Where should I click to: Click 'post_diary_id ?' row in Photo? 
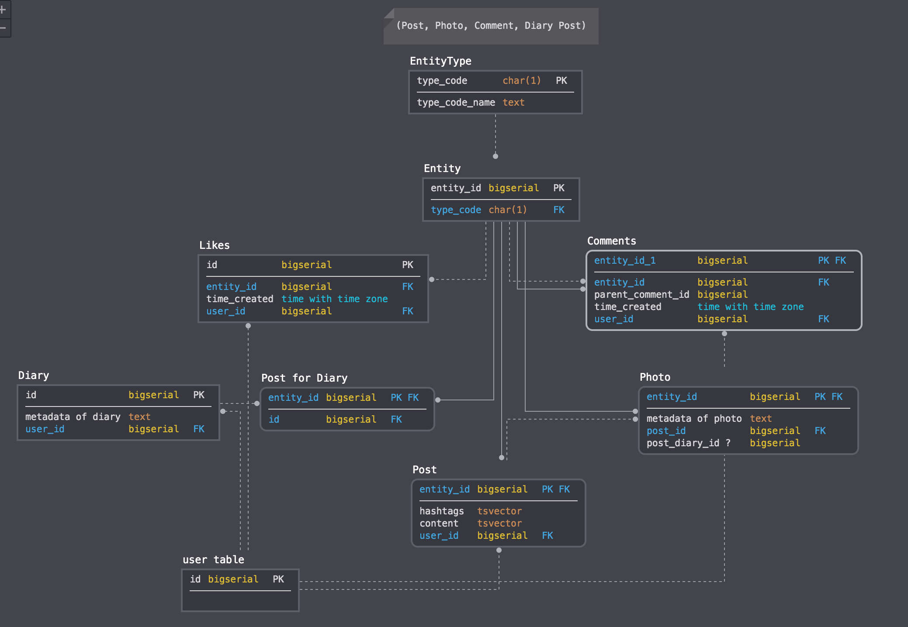coord(748,443)
